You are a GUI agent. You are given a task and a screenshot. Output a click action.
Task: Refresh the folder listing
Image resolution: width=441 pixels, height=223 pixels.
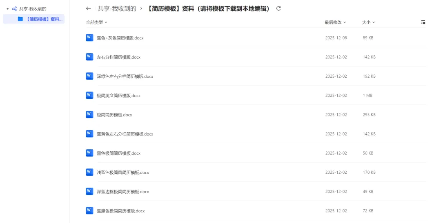coord(278,9)
